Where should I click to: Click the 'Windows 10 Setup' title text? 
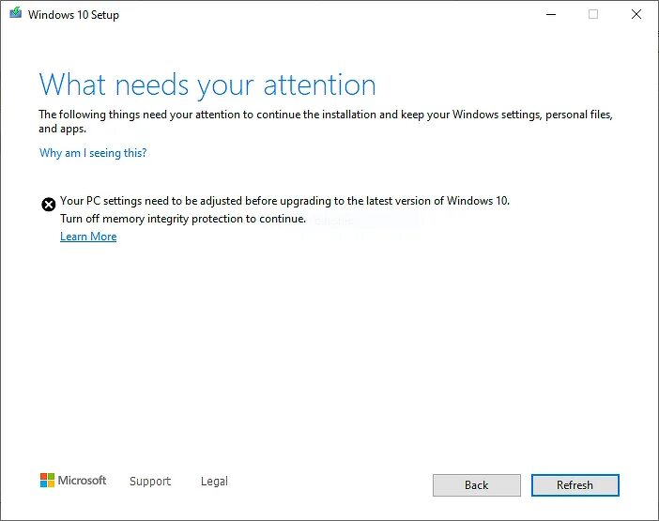point(73,15)
